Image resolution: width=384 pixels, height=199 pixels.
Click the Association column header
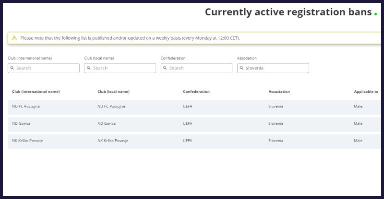pos(279,91)
